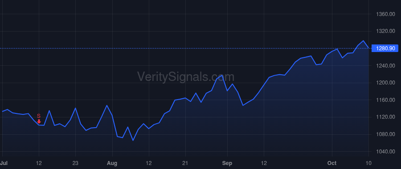Viewport: 401px width, 169px height.
Task: Click the 10 date label at axis end
Action: pyautogui.click(x=368, y=163)
